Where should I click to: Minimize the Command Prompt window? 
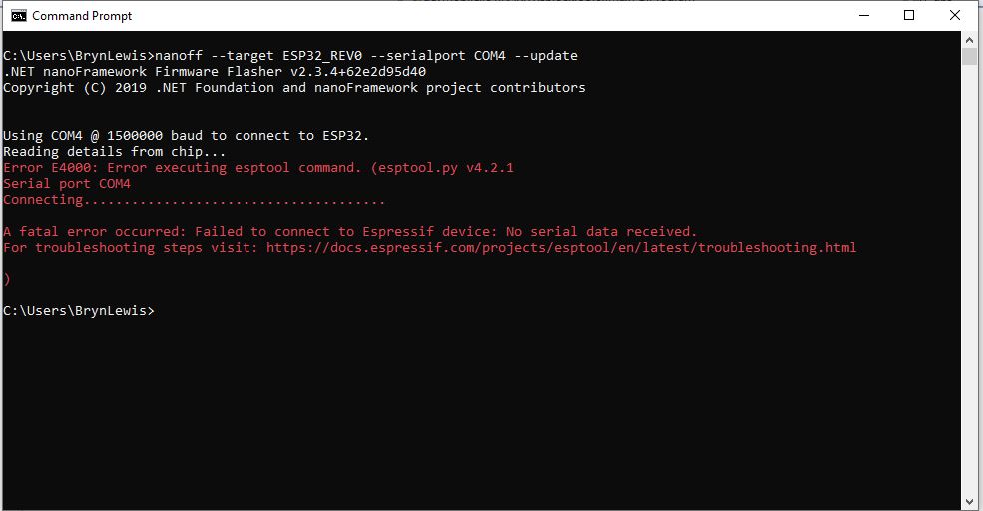pos(863,15)
